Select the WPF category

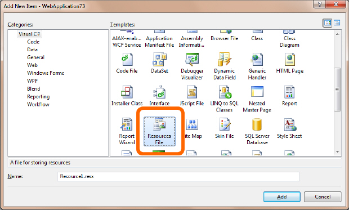click(32, 81)
